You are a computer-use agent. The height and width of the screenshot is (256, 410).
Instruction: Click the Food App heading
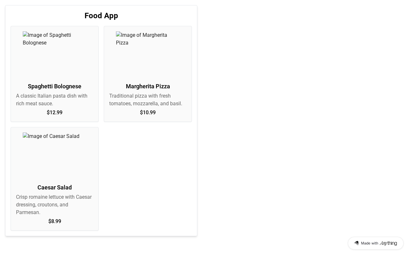tap(101, 16)
